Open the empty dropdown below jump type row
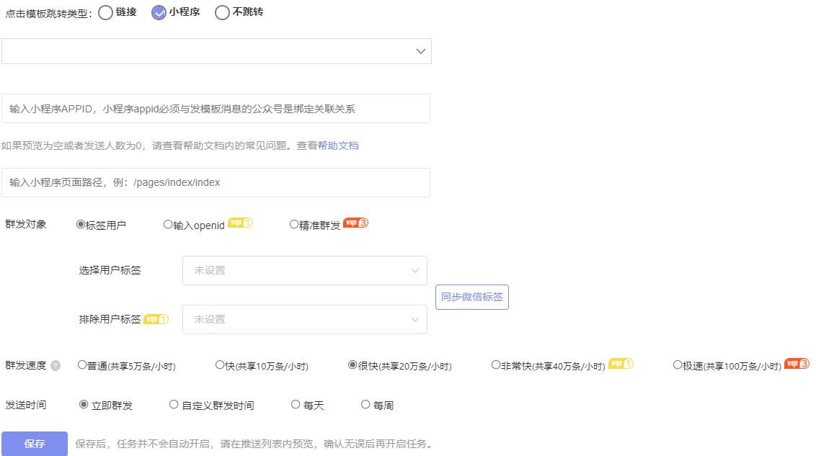This screenshot has height=456, width=816. (216, 51)
